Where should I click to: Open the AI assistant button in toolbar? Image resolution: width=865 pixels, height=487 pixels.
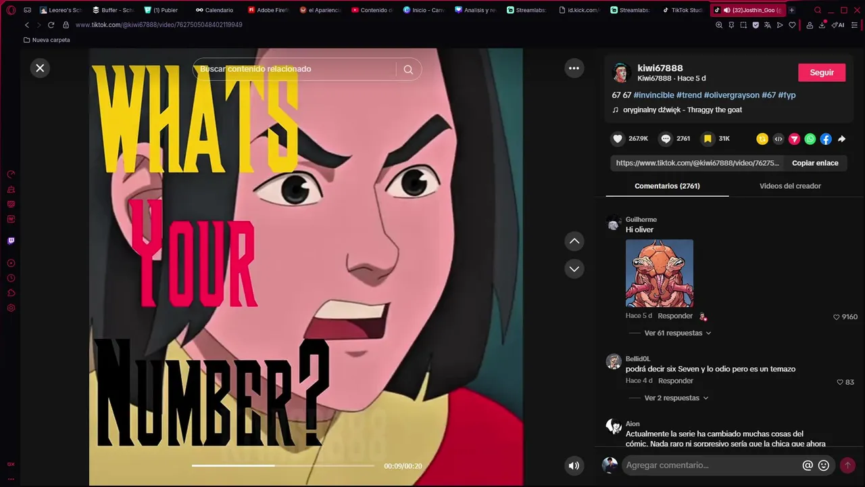tap(838, 25)
